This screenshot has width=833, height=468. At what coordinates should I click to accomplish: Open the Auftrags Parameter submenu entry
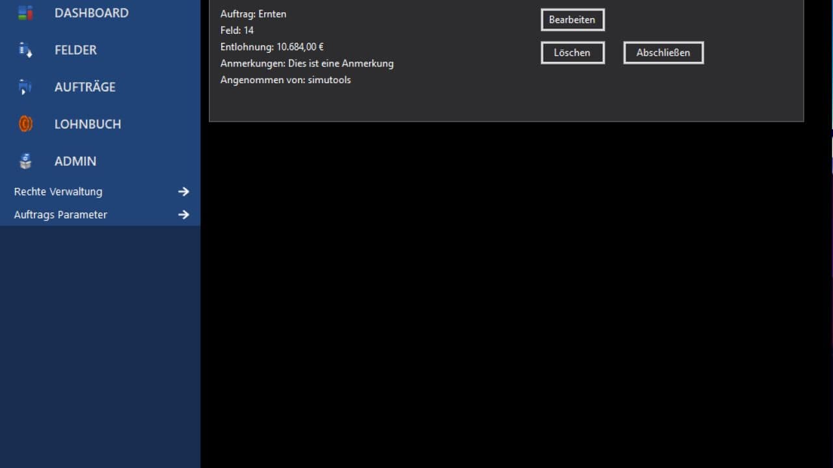pos(61,214)
